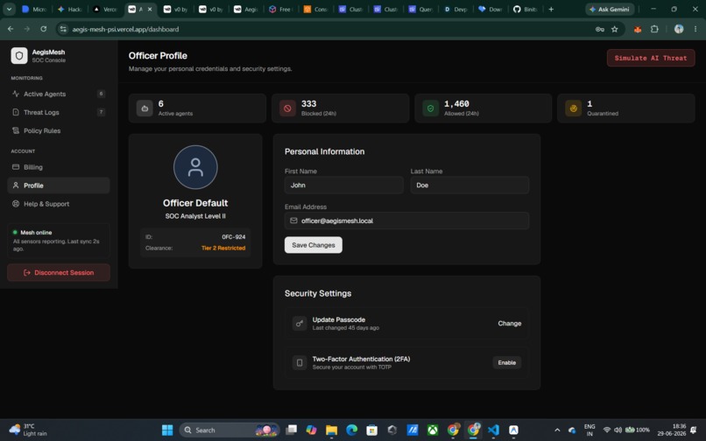Image resolution: width=706 pixels, height=441 pixels.
Task: Open Microsoft Store from the taskbar
Action: click(372, 430)
